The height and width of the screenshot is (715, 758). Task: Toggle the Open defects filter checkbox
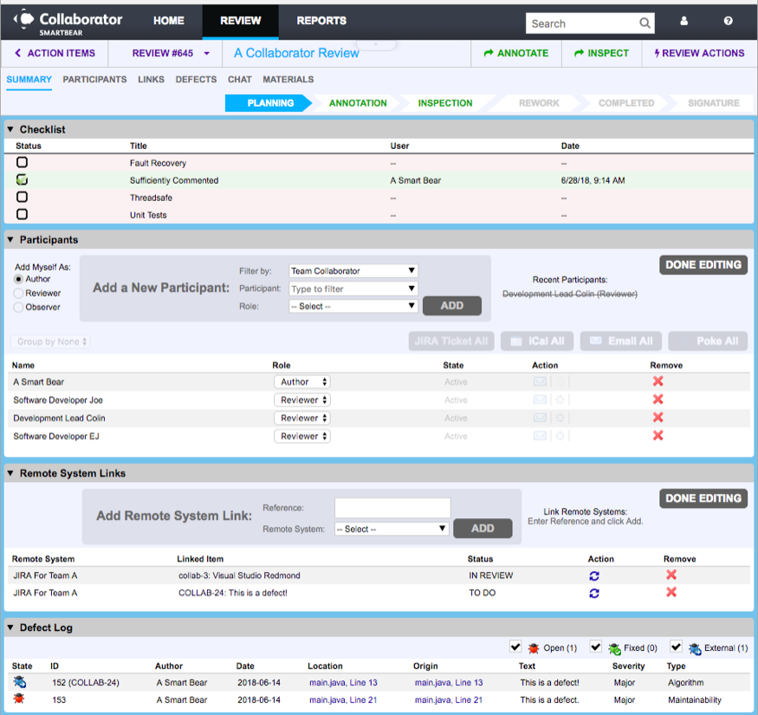click(515, 647)
